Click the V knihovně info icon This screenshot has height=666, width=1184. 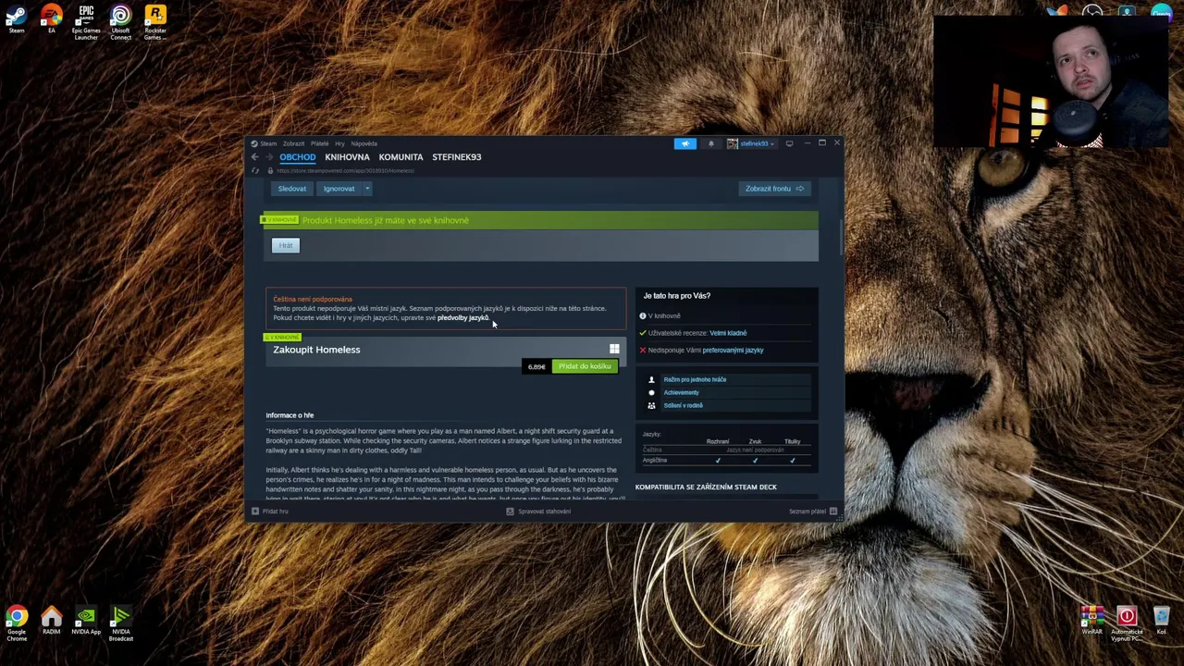(x=643, y=315)
